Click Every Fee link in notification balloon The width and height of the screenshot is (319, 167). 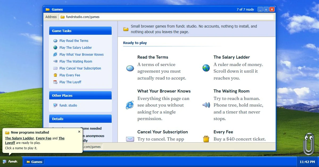(44, 138)
